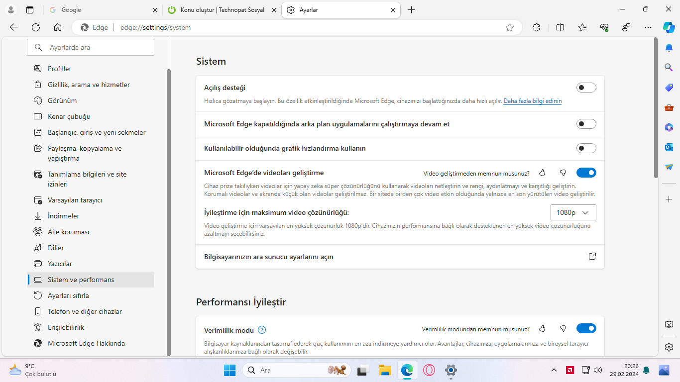The image size is (680, 382).
Task: Open Microsoft 365 icon in sidebar
Action: click(669, 127)
